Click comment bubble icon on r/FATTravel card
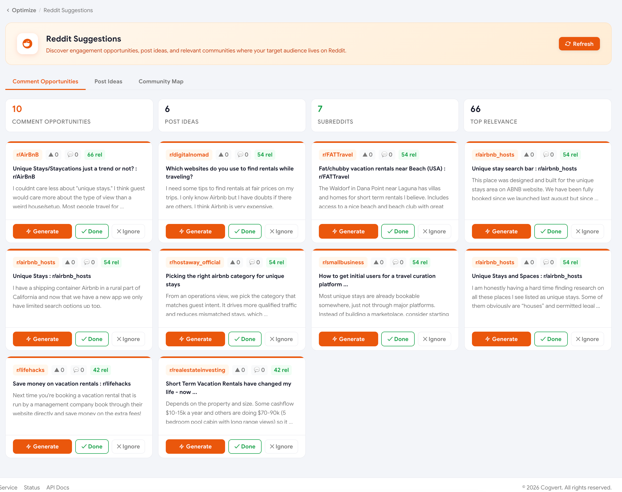622x492 pixels. coord(384,154)
